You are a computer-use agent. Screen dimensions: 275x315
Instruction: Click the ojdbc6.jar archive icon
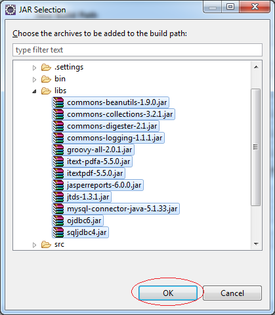click(x=58, y=220)
